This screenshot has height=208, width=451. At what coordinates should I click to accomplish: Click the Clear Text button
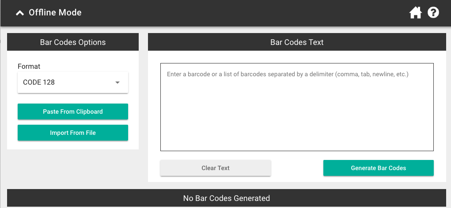tap(216, 168)
